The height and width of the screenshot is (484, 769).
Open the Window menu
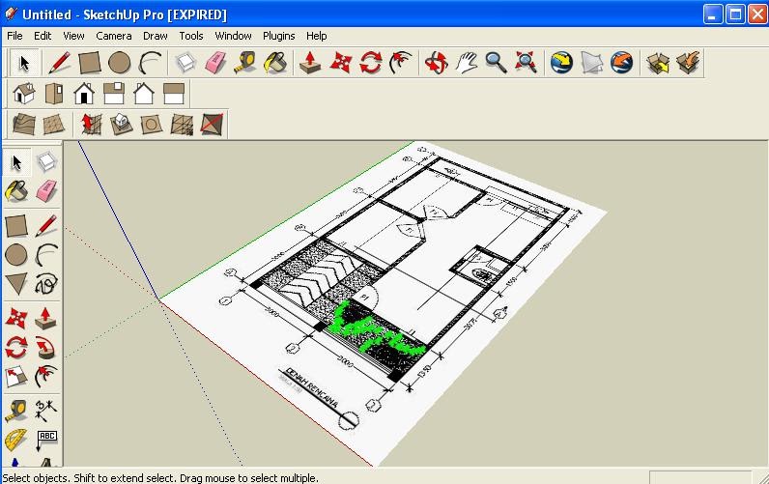click(x=233, y=36)
